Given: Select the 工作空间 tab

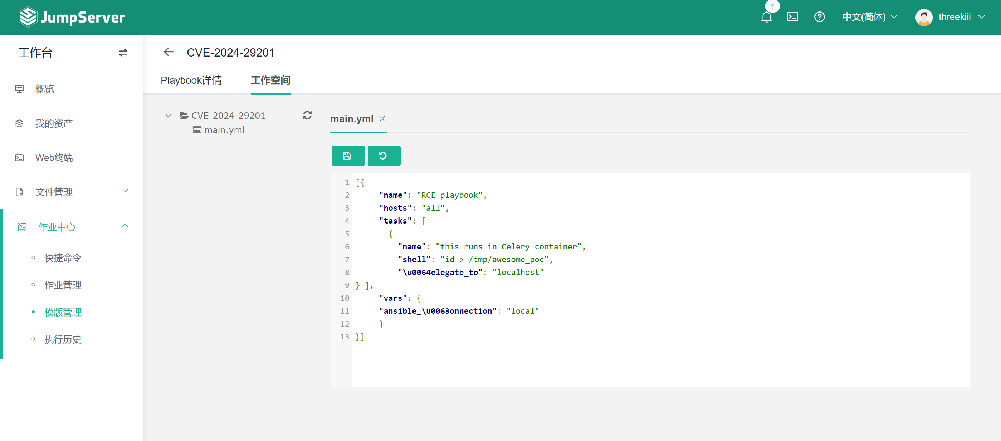Looking at the screenshot, I should (x=270, y=80).
